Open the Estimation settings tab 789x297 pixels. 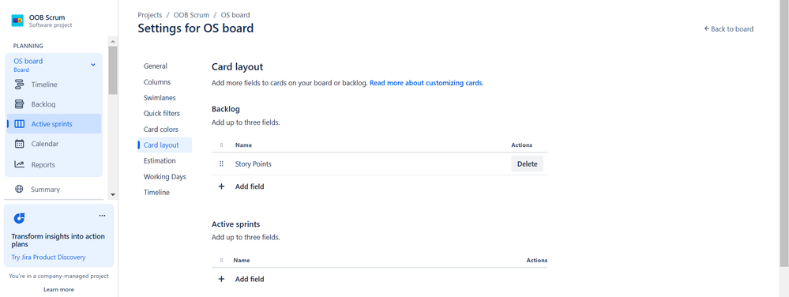click(x=160, y=160)
